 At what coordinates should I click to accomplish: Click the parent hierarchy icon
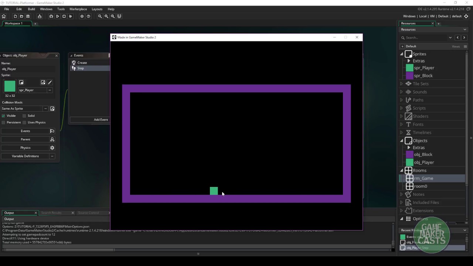[52, 139]
